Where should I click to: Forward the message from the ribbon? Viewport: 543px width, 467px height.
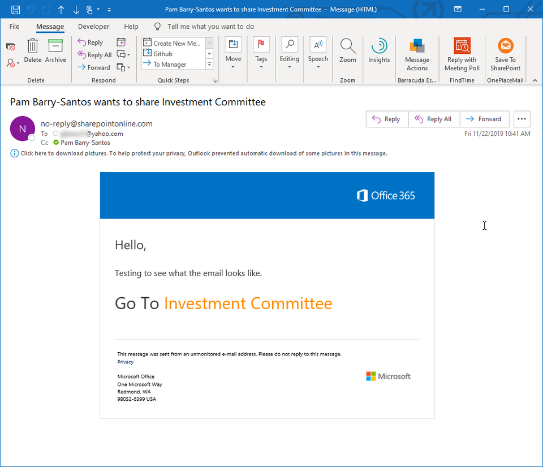click(94, 67)
